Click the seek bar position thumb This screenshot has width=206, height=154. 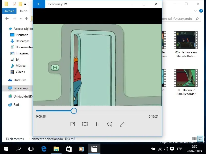click(74, 111)
